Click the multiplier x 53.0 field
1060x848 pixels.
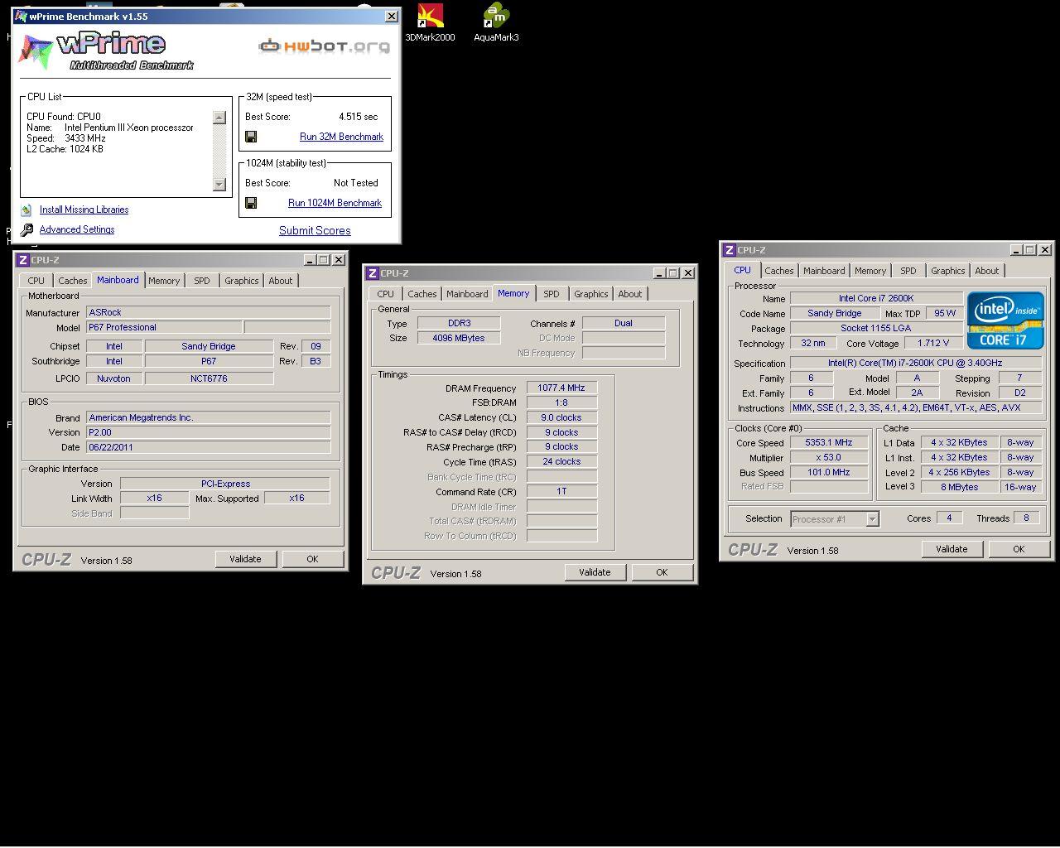point(829,458)
